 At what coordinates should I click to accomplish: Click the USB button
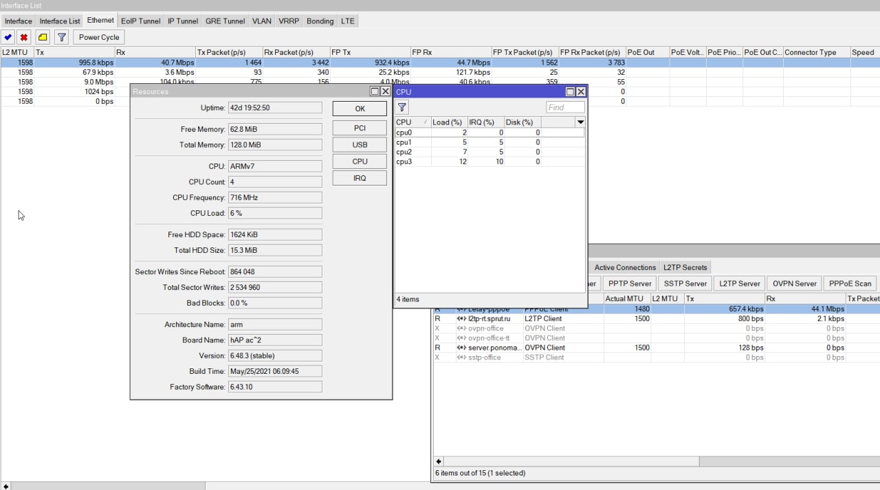click(360, 144)
